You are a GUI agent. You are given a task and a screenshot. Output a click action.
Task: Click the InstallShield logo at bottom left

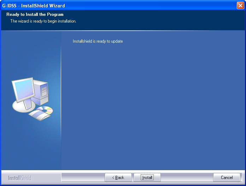tap(20, 178)
